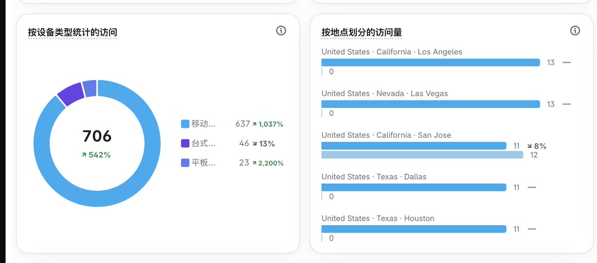Click the value 13 for Los Angeles
The height and width of the screenshot is (263, 597).
(551, 63)
